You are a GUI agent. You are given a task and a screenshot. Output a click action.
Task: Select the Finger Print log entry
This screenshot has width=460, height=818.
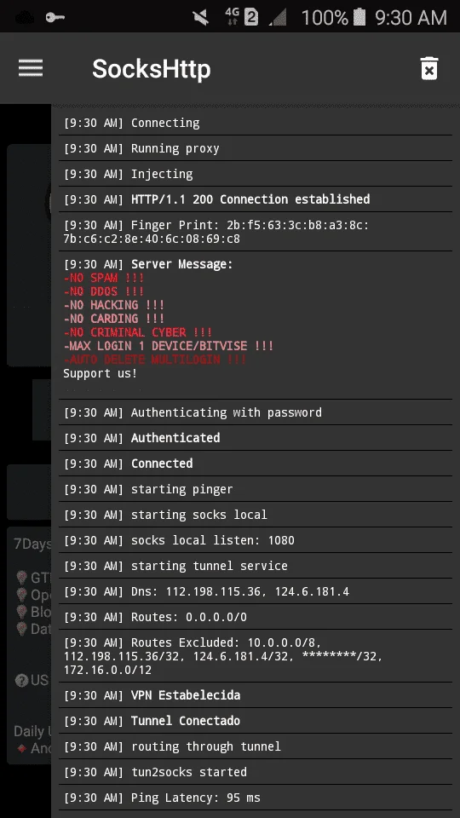pyautogui.click(x=255, y=232)
